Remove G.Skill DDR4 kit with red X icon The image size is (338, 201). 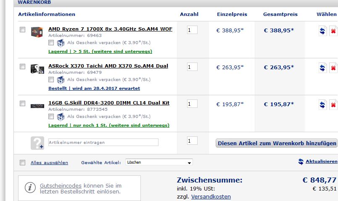[x=333, y=105]
